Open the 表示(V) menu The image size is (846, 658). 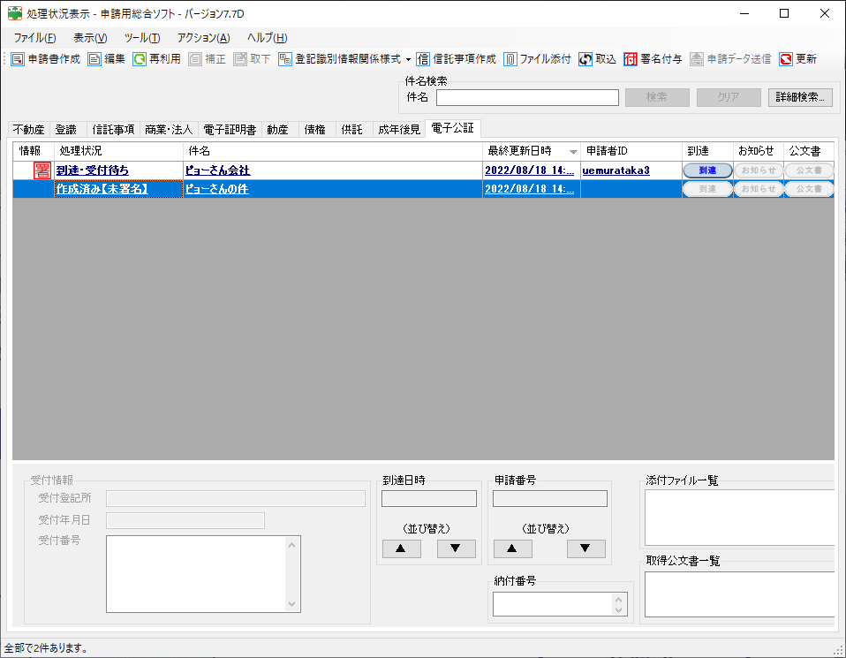pos(90,38)
